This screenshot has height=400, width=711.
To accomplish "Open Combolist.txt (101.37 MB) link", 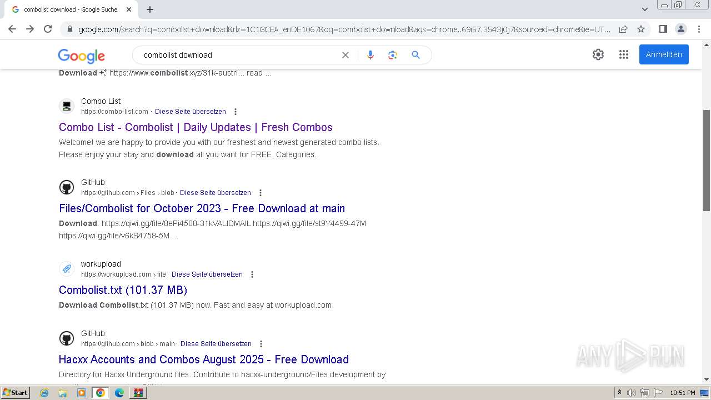I will click(x=123, y=290).
